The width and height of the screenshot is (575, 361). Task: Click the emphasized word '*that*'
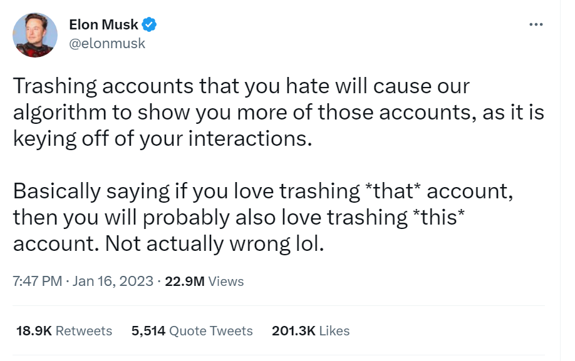click(393, 190)
